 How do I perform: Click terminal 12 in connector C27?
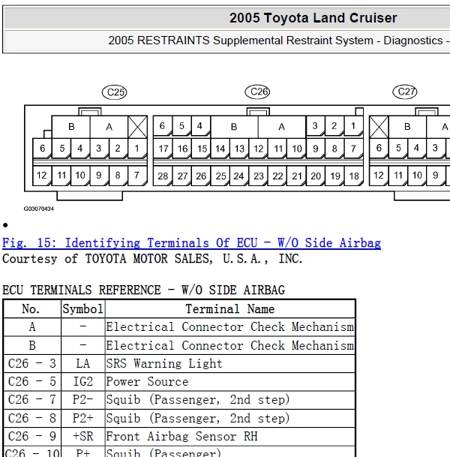pyautogui.click(x=378, y=176)
